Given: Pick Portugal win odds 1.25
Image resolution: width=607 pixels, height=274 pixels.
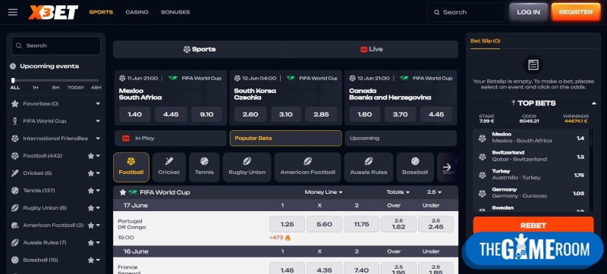Looking at the screenshot, I should [288, 224].
